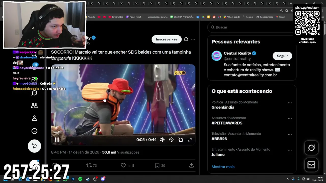Viewport: 326px width, 183px height.
Task: Open Grok in left sidebar
Action: coord(34,93)
